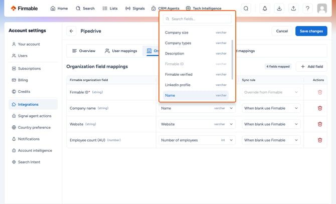Open Account intelligence settings

(x=33, y=151)
